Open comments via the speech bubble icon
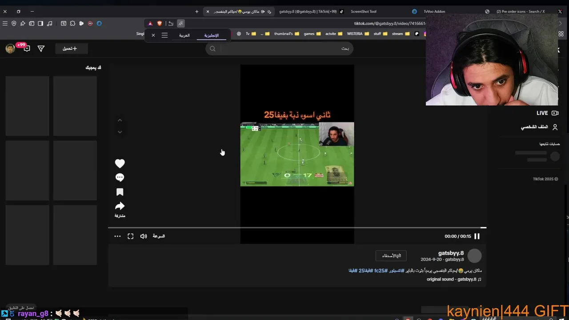This screenshot has height=320, width=569. (x=120, y=178)
